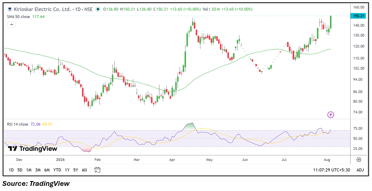Open chart settings gear icon

[359, 160]
